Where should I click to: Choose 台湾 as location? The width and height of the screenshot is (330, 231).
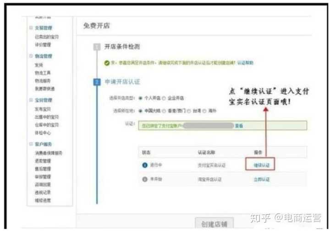pos(189,111)
